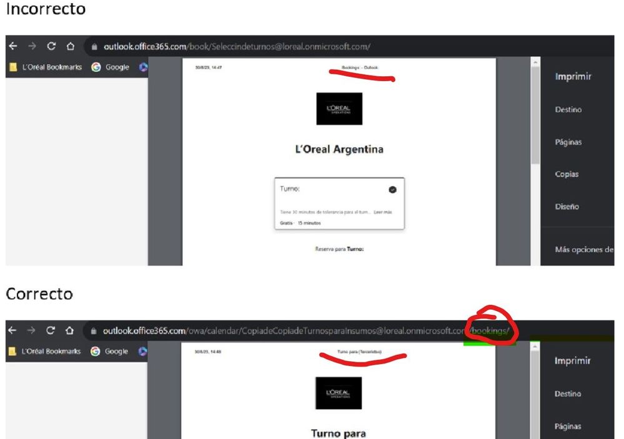Click the 'Turno para (Tercerizdas)' page header text
Image resolution: width=624 pixels, height=439 pixels.
click(359, 352)
